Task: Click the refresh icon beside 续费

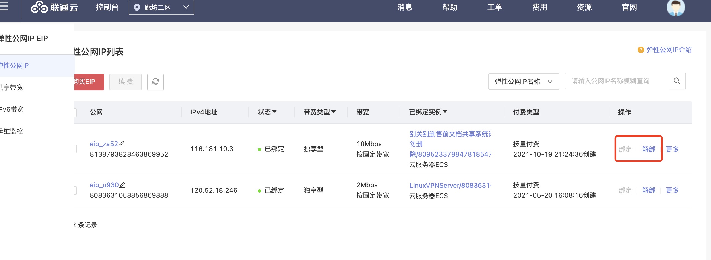Action: 155,82
